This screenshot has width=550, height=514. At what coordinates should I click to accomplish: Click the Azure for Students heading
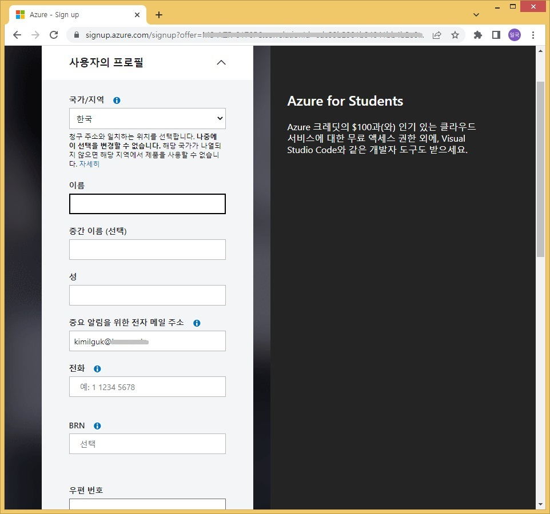pos(345,101)
